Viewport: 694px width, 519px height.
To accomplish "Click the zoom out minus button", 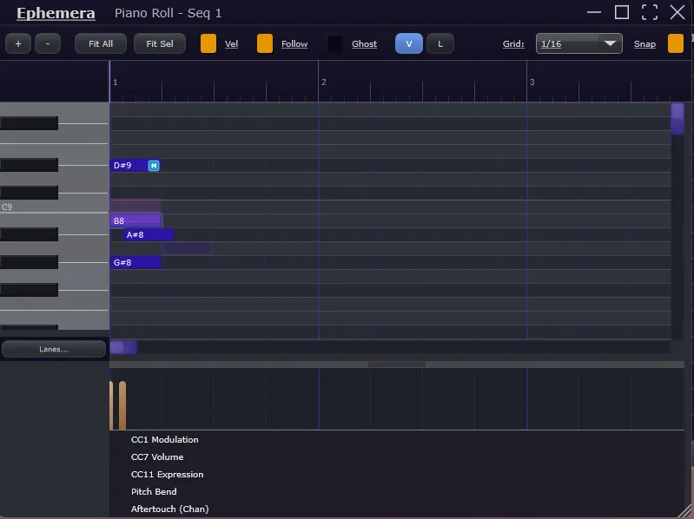I will (48, 43).
